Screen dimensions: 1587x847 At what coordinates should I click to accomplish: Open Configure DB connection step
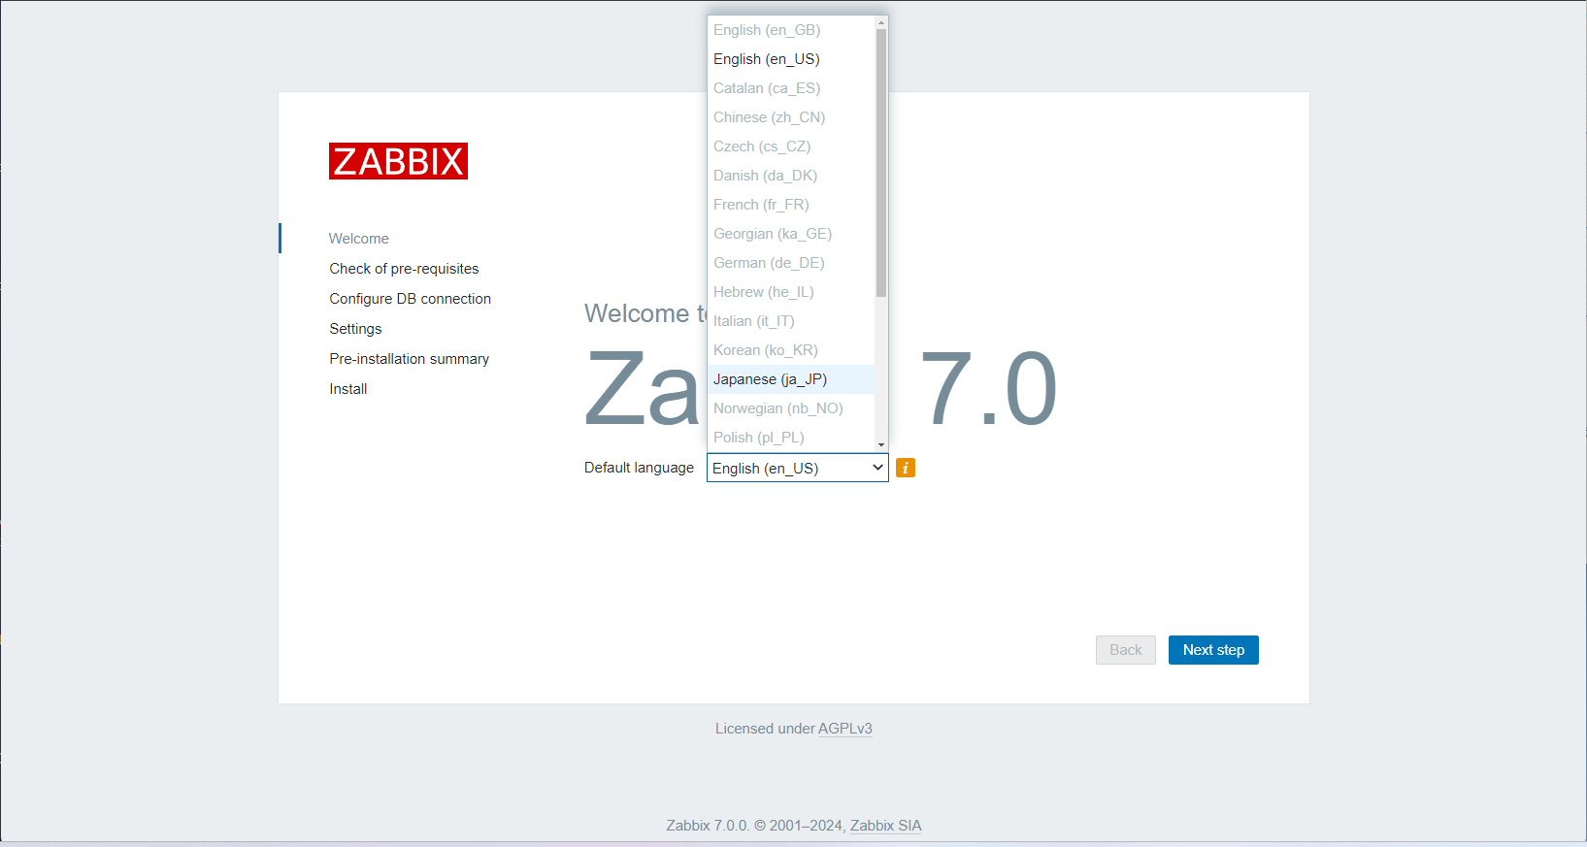point(410,299)
